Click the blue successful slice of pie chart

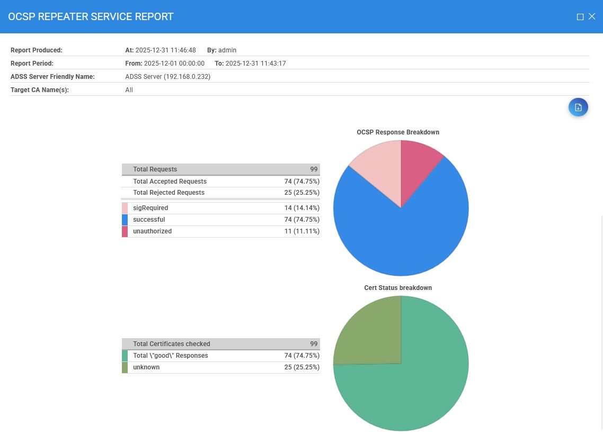pos(408,238)
